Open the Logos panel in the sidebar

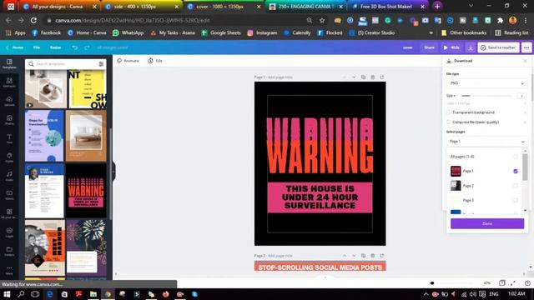(x=9, y=232)
